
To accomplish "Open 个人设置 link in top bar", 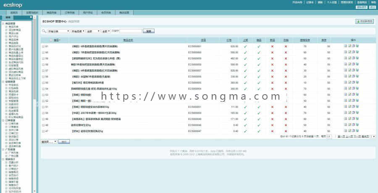I will [332, 2].
